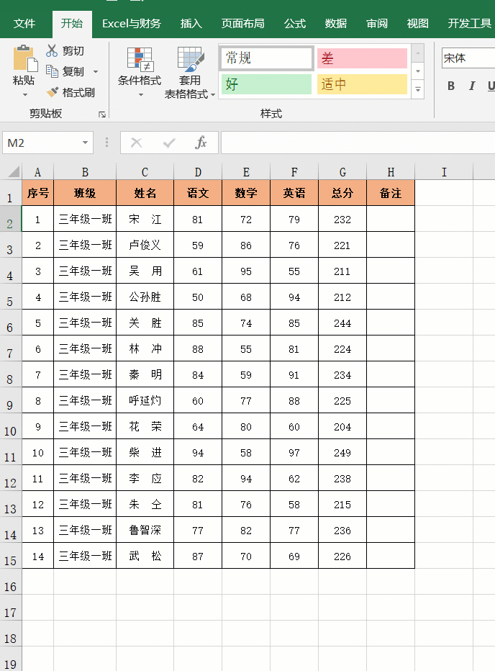Click the Cut scissors icon
Viewport: 495px width, 671px height.
tap(52, 50)
